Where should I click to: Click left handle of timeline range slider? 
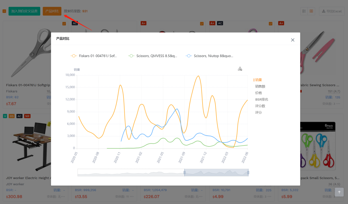[185, 172]
